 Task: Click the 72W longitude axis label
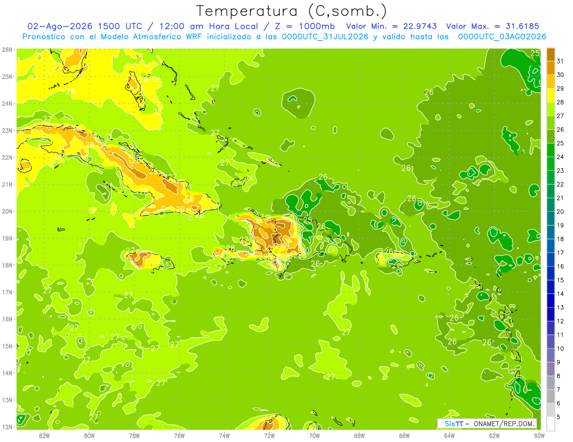click(269, 435)
